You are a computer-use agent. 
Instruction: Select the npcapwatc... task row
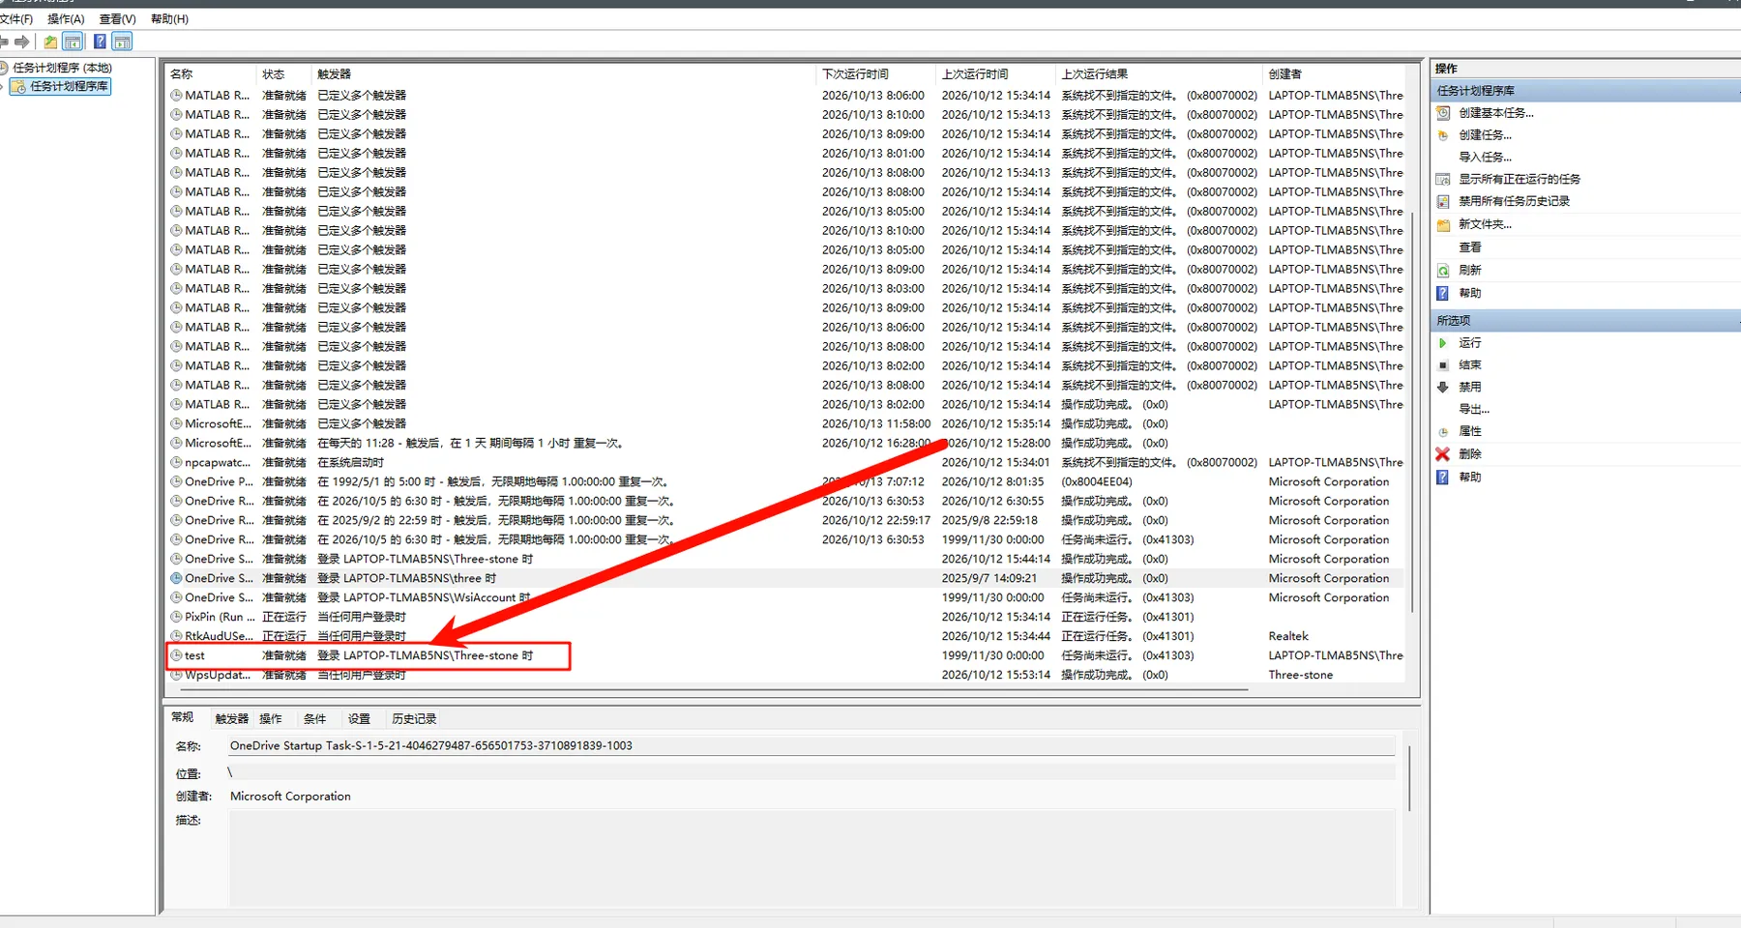click(x=785, y=462)
